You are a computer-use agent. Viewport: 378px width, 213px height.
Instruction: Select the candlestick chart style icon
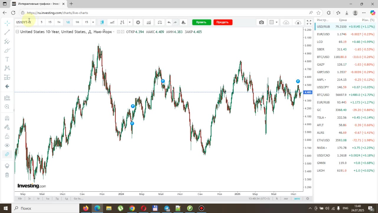102,22
